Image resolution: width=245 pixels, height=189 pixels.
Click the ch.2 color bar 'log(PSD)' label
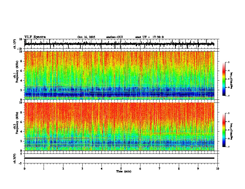click(232, 132)
